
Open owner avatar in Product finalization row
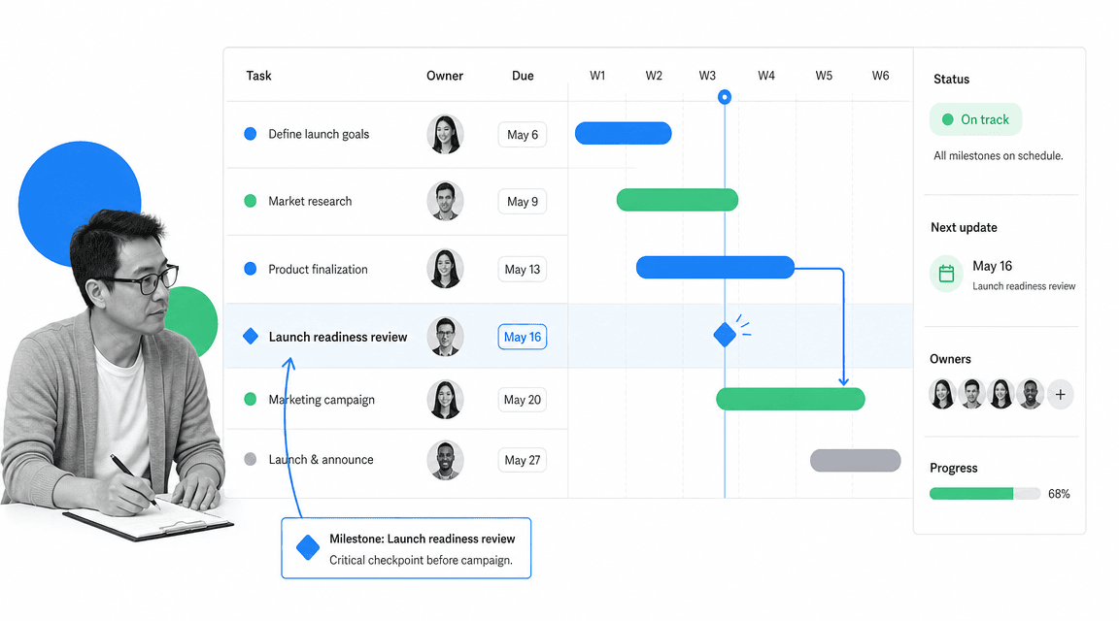point(445,269)
